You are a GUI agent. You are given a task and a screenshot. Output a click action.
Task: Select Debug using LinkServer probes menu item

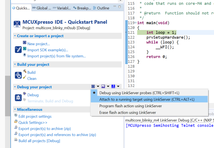[x=149, y=93]
